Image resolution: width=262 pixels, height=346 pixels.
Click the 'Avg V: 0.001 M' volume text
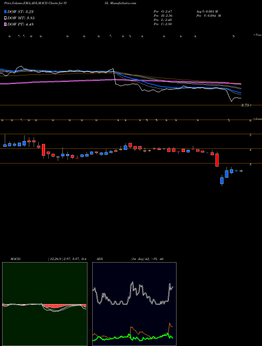pos(207,12)
